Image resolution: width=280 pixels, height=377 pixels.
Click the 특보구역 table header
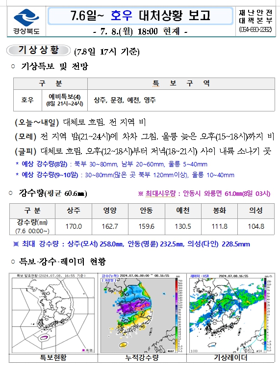pos(181,83)
